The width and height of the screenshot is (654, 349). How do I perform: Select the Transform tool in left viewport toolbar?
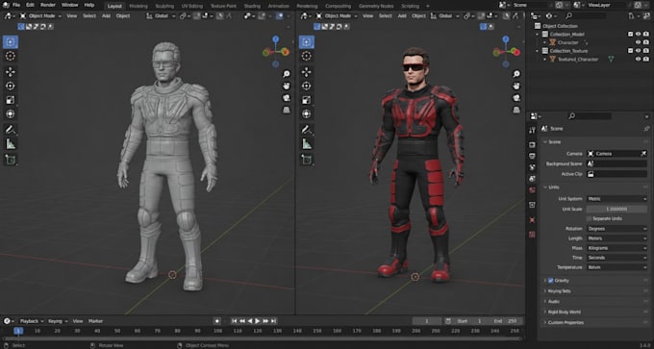coord(11,113)
